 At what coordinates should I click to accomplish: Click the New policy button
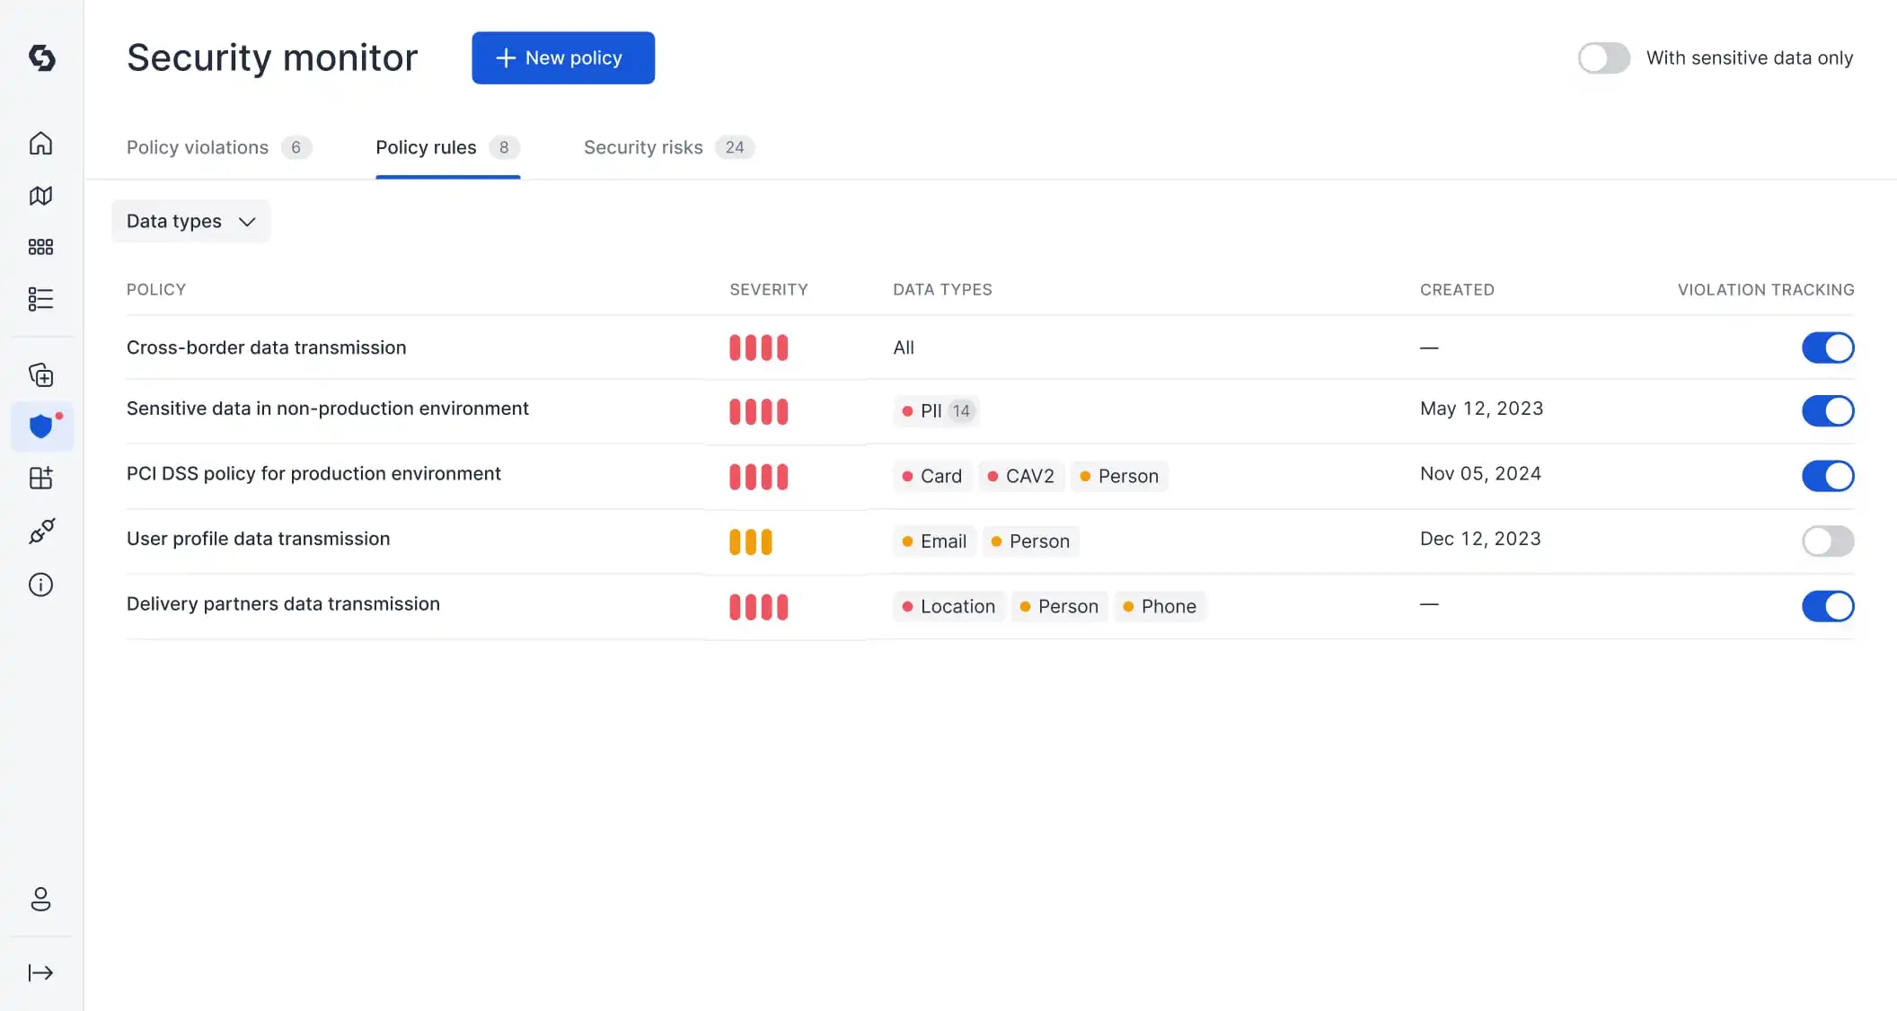pos(562,57)
